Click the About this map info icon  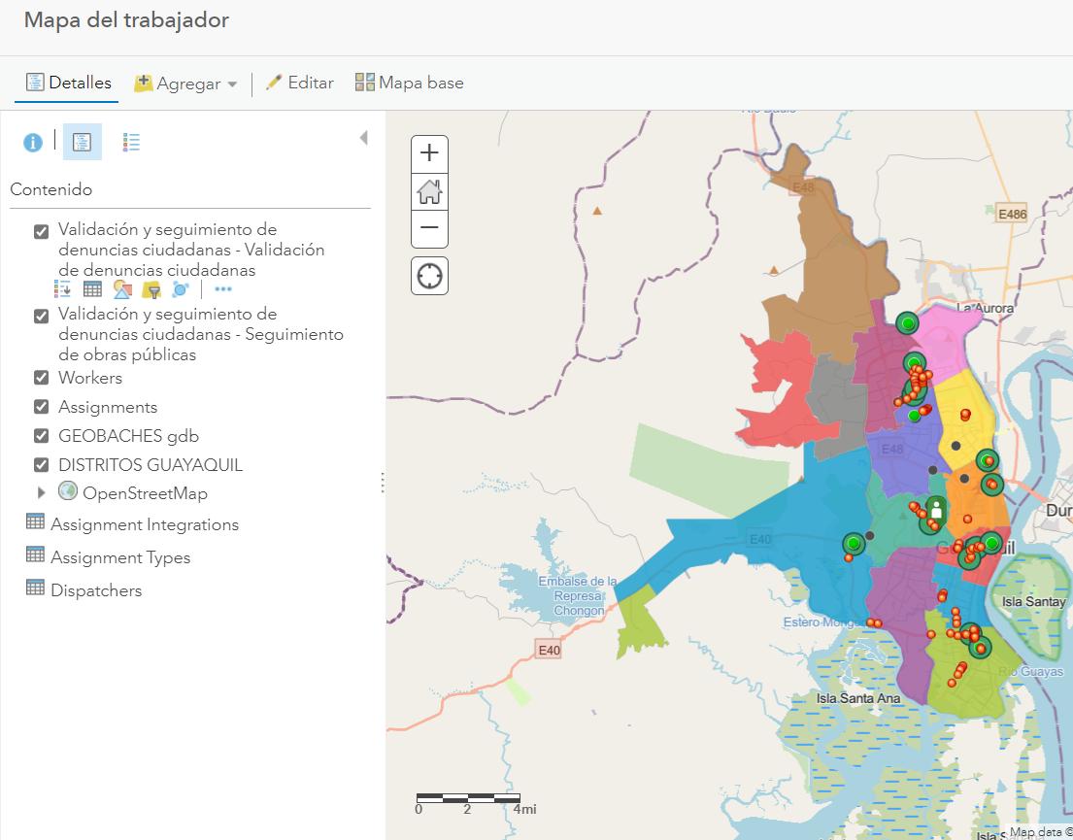point(33,143)
